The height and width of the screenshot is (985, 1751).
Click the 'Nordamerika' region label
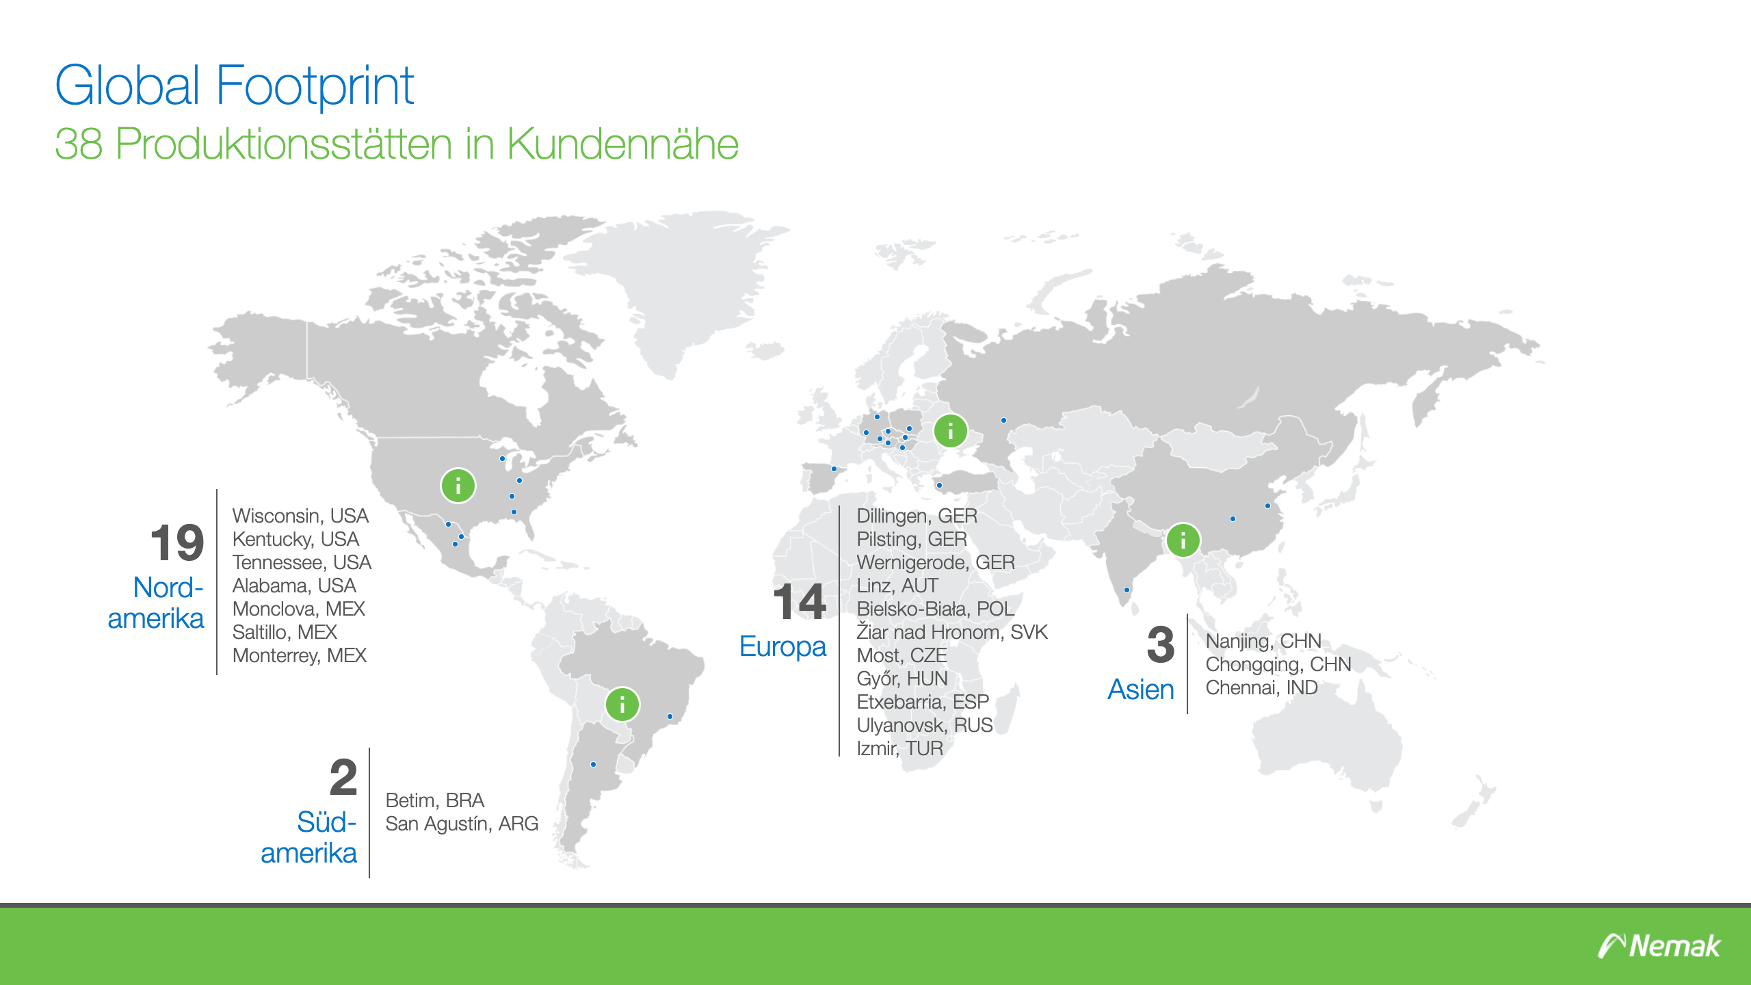(x=156, y=603)
